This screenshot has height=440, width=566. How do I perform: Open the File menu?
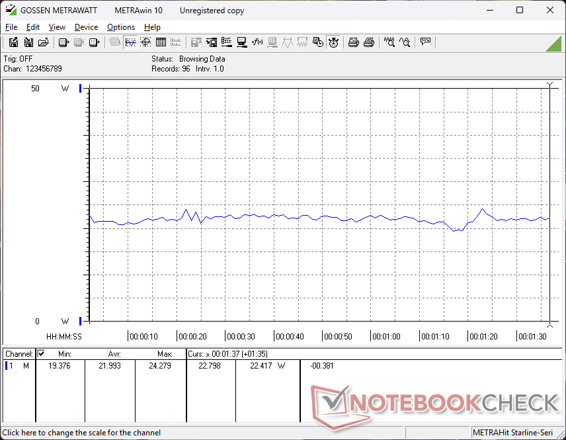11,27
